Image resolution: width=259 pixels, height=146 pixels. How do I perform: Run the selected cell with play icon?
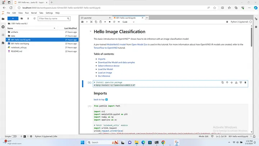[105, 22]
